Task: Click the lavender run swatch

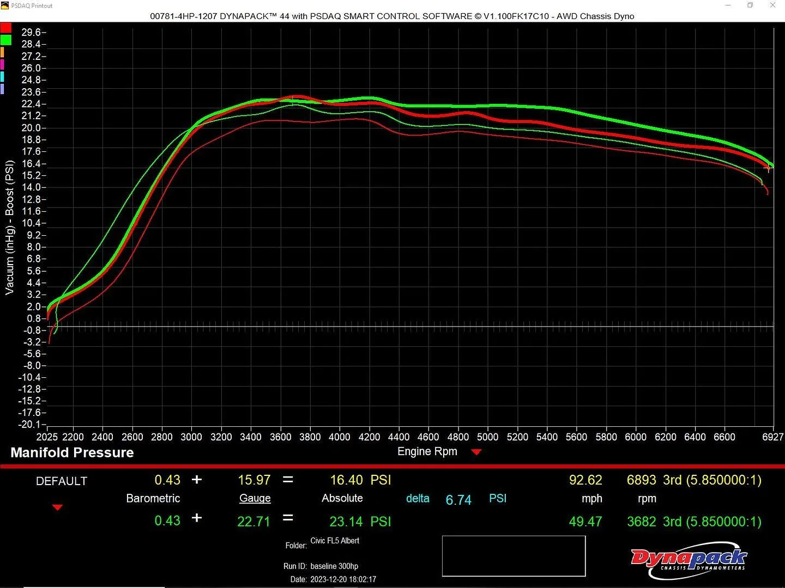Action: 2,89
